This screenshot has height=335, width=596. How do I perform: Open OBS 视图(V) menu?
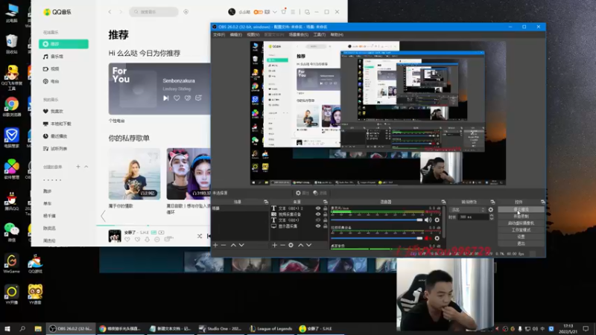[253, 34]
